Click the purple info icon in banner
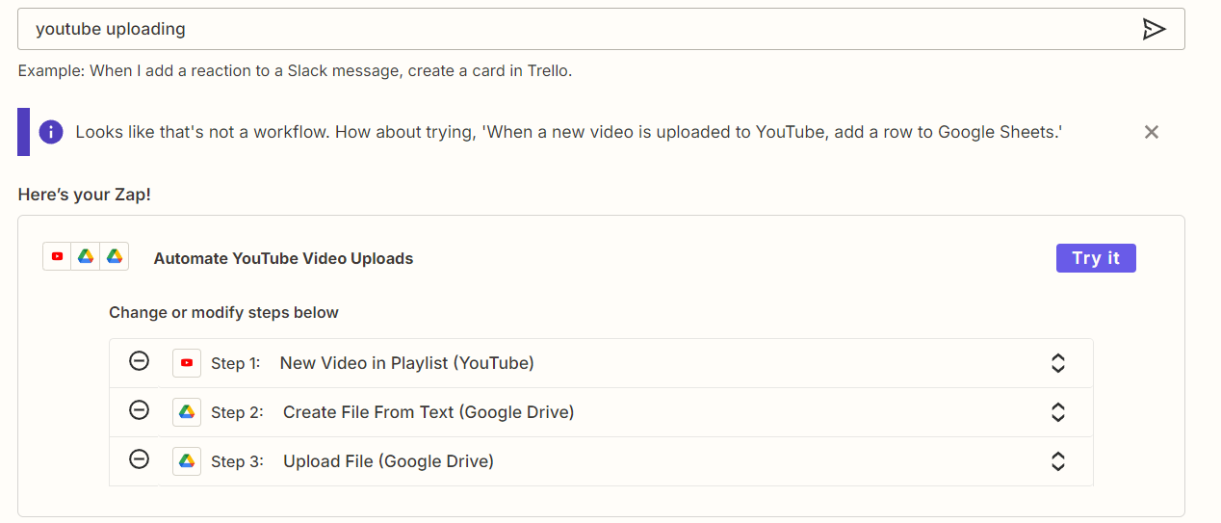The width and height of the screenshot is (1221, 523). click(51, 132)
